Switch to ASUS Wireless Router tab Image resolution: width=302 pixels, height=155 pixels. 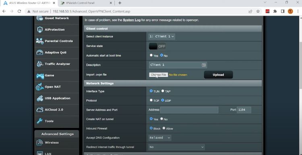click(29, 3)
